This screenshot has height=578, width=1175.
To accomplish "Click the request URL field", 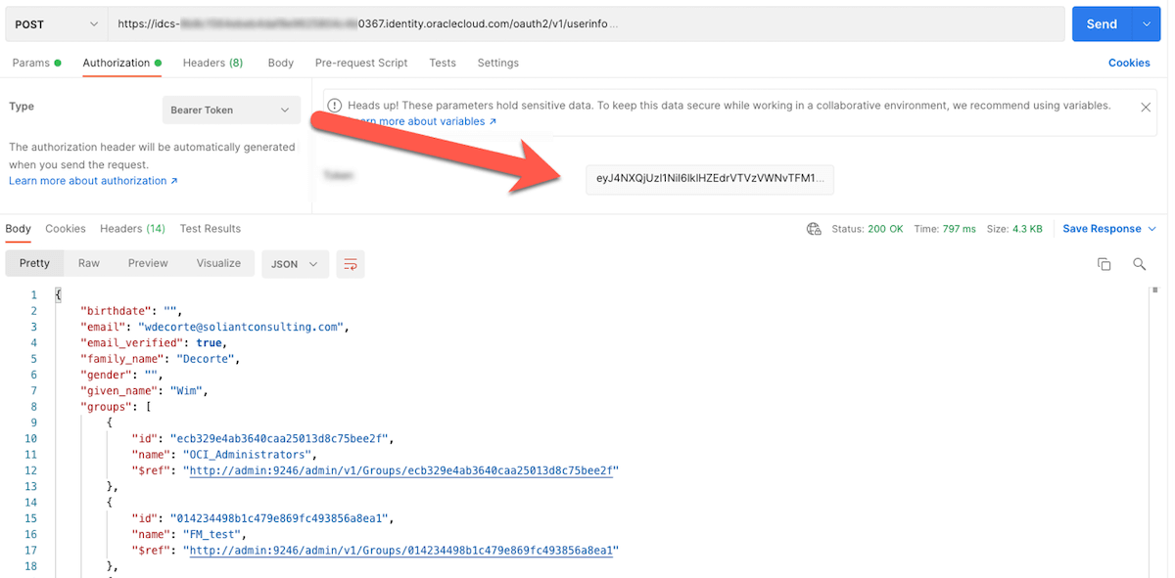I will 586,24.
